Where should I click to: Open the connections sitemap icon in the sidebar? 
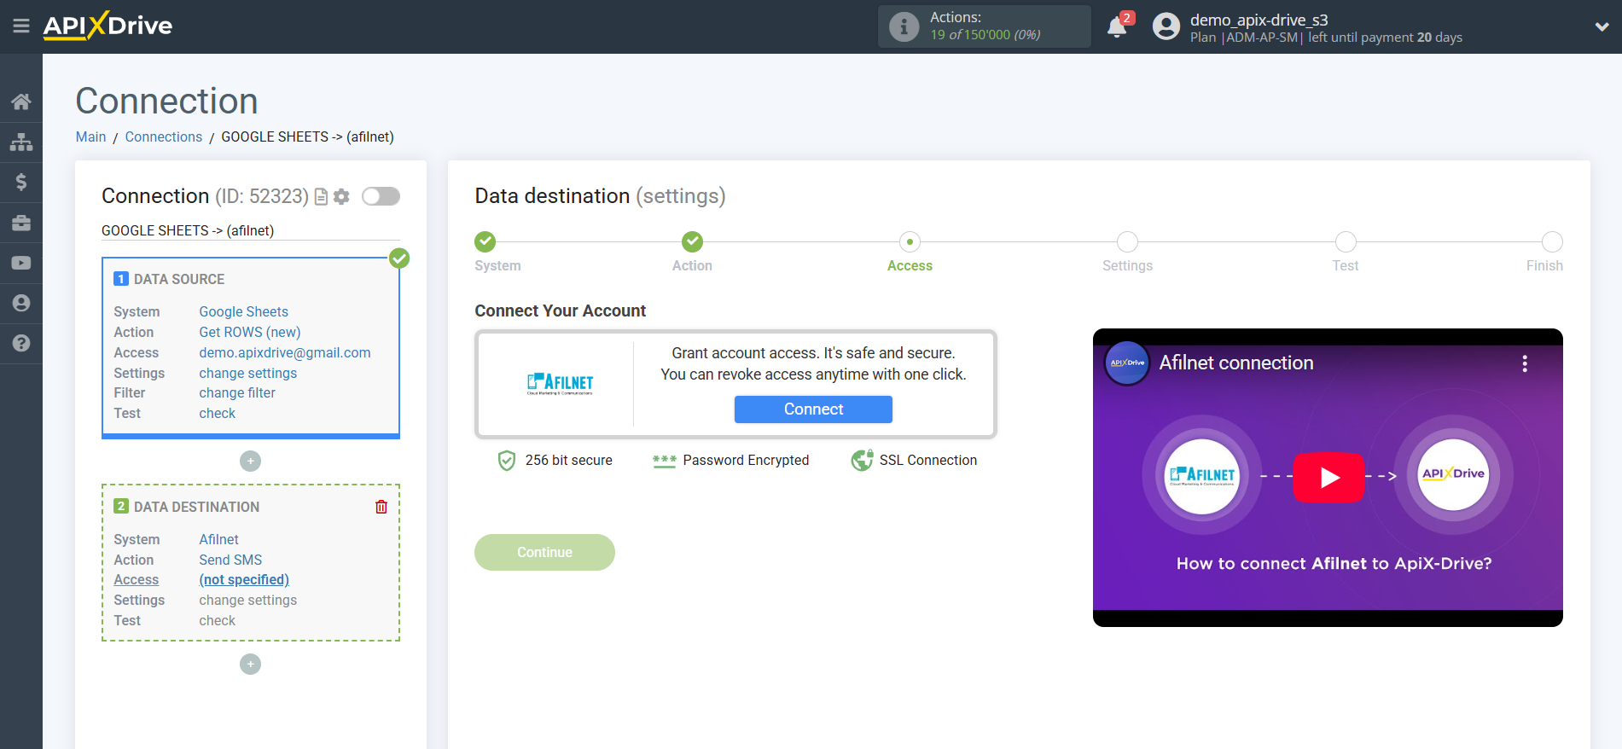[21, 142]
